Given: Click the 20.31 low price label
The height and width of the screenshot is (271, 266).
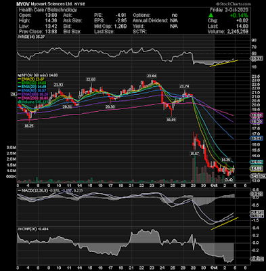Looking at the screenshot, I should coord(67,107).
